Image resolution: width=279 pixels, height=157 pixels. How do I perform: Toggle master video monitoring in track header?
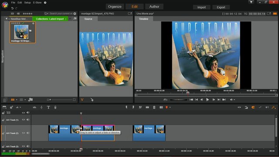tap(23, 113)
